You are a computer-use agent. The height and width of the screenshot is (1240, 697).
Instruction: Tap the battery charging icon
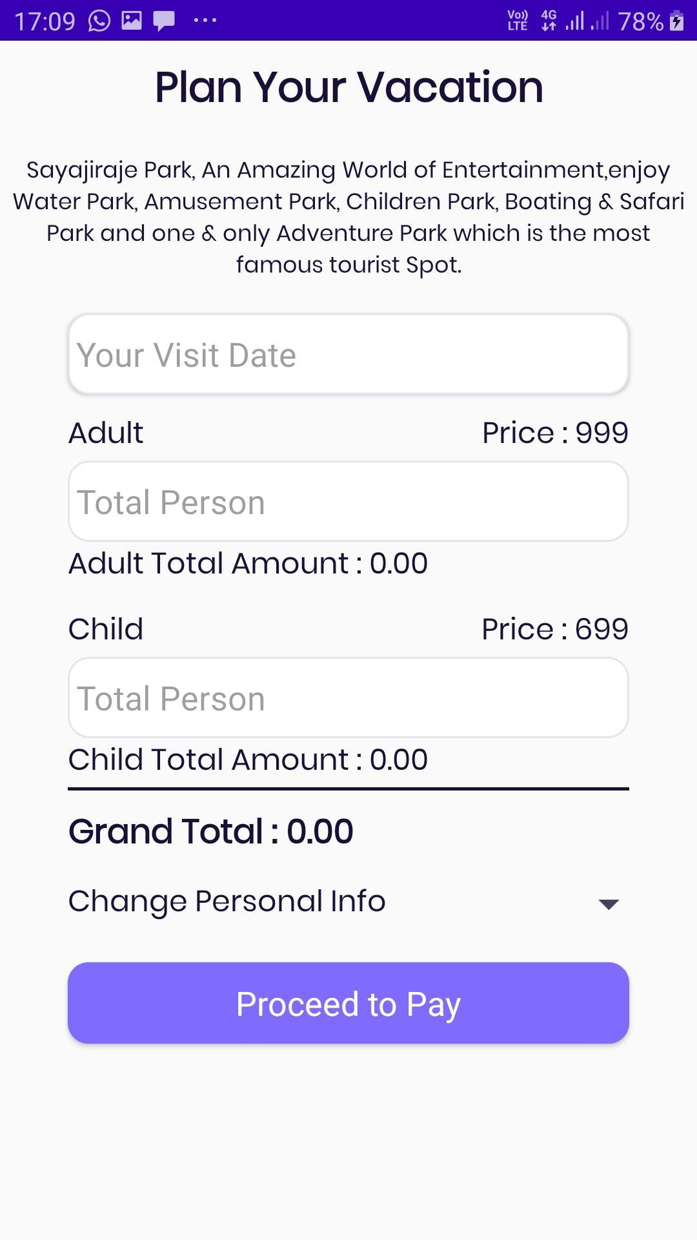(677, 21)
